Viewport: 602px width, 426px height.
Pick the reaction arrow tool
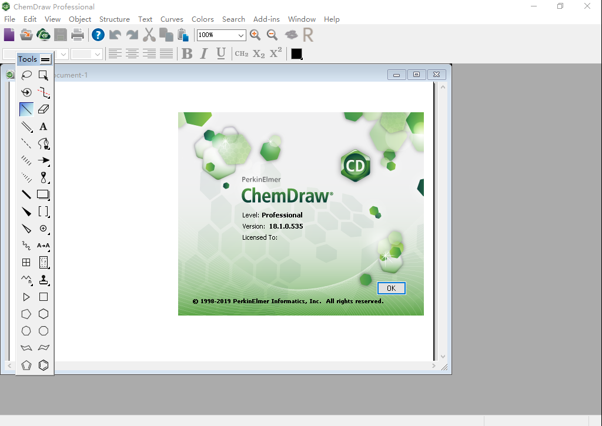[x=43, y=160]
